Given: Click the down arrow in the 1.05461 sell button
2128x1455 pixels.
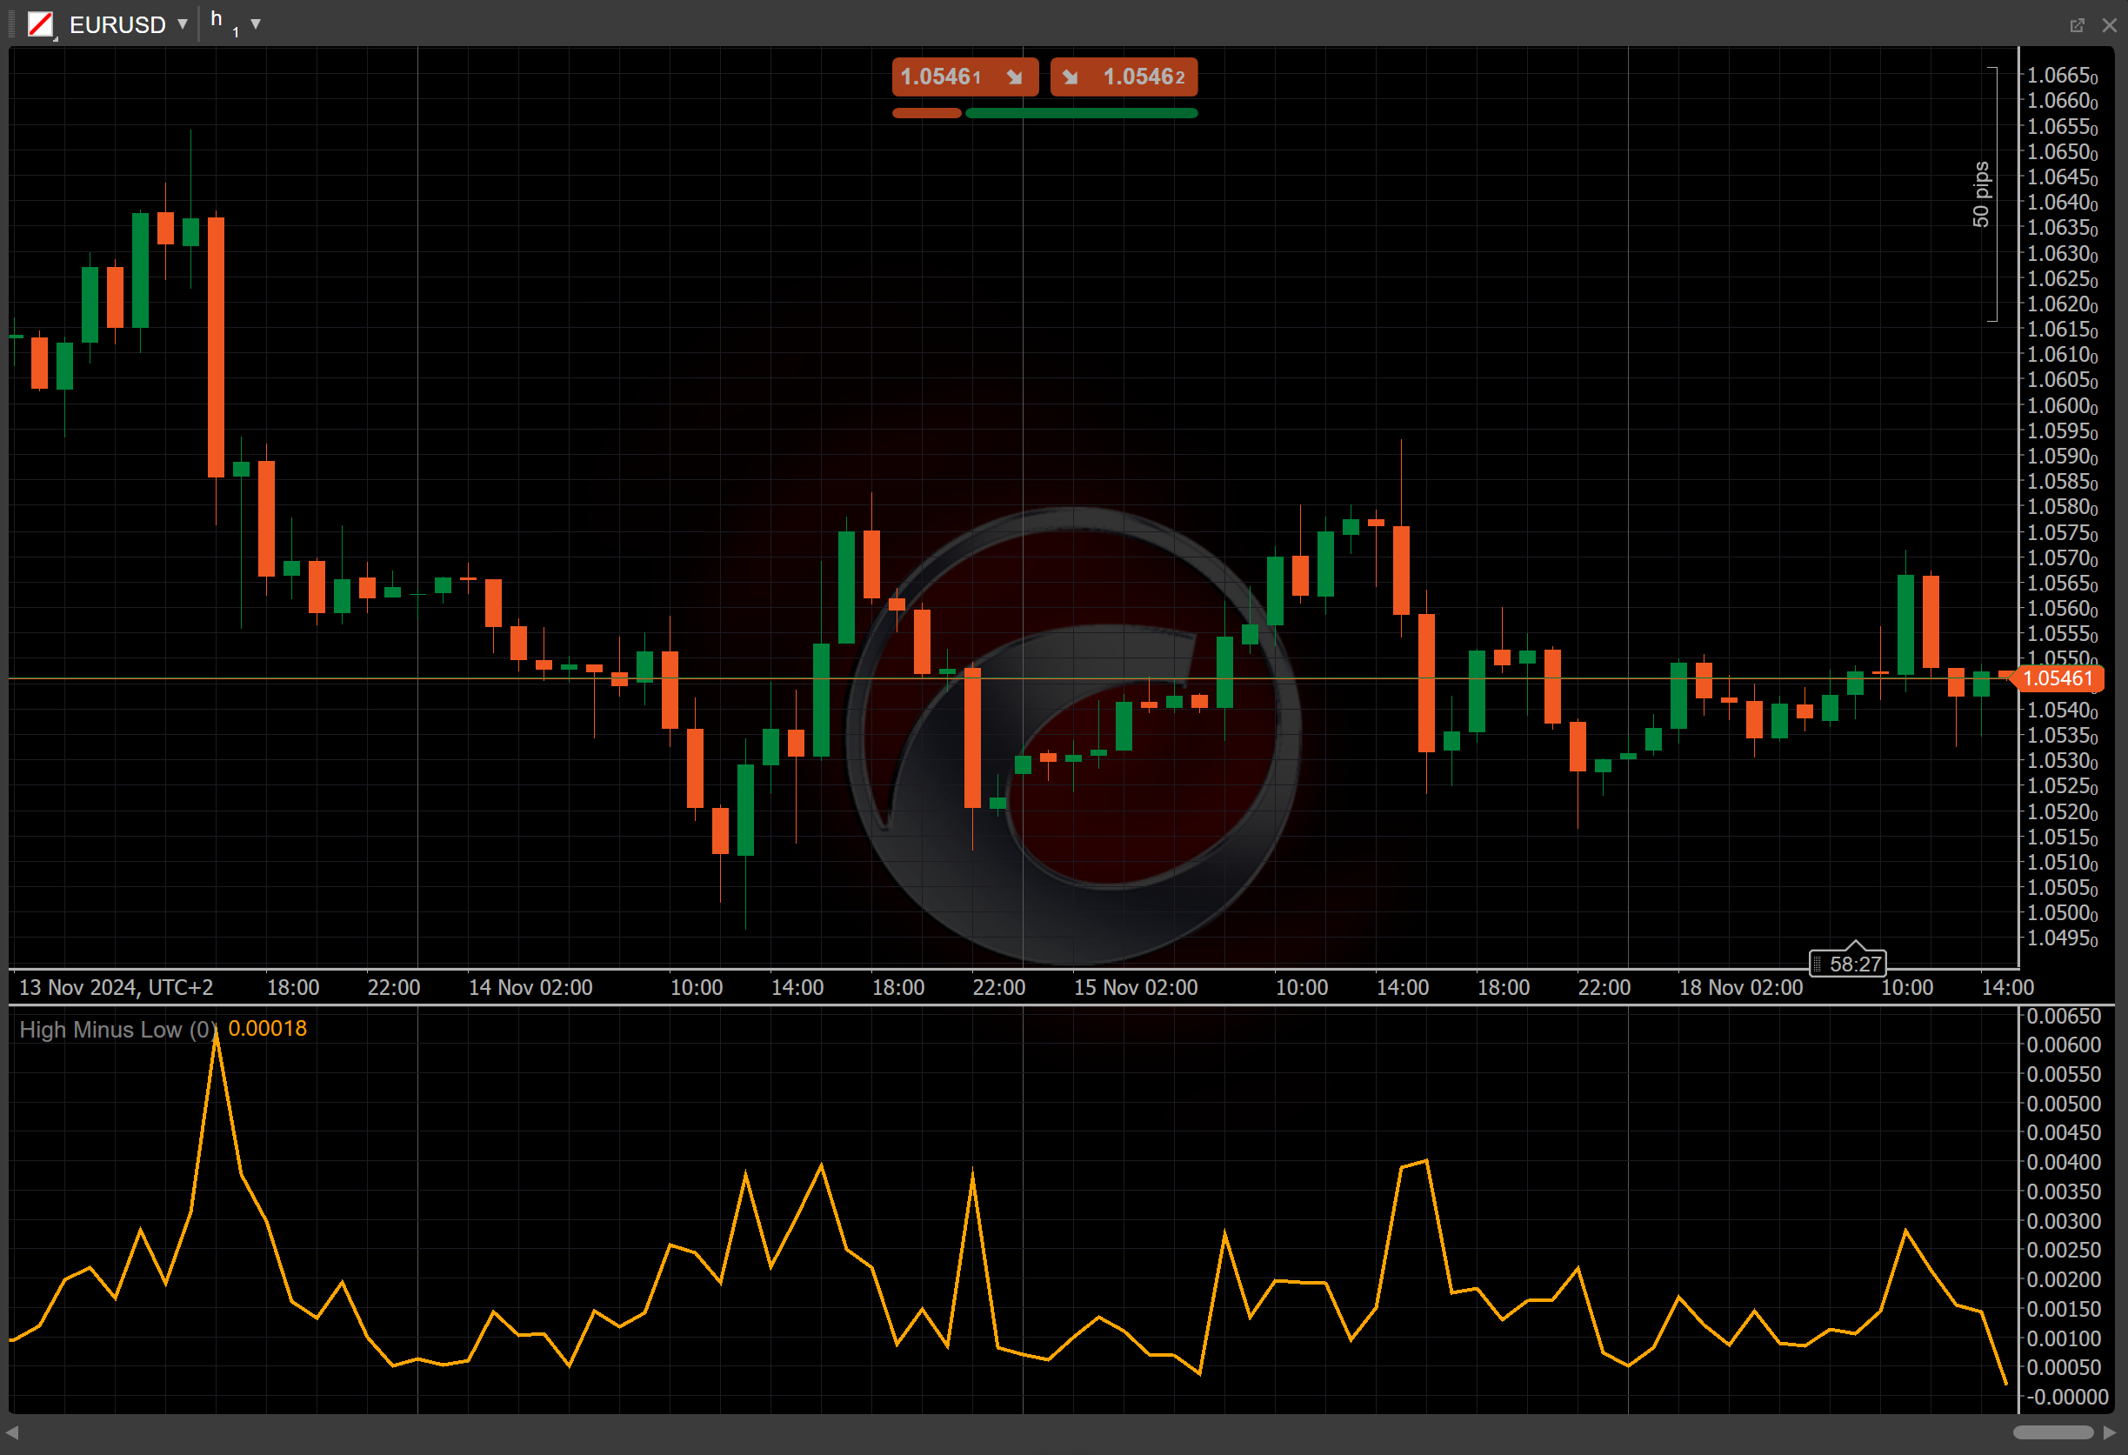Looking at the screenshot, I should click(1014, 77).
